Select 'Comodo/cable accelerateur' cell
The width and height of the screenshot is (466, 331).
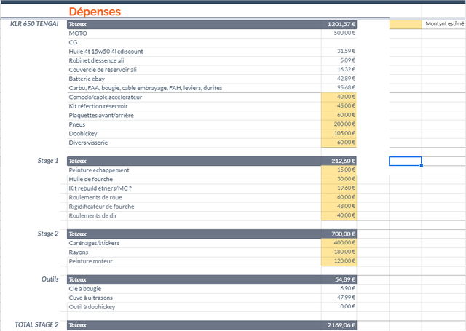pyautogui.click(x=194, y=97)
